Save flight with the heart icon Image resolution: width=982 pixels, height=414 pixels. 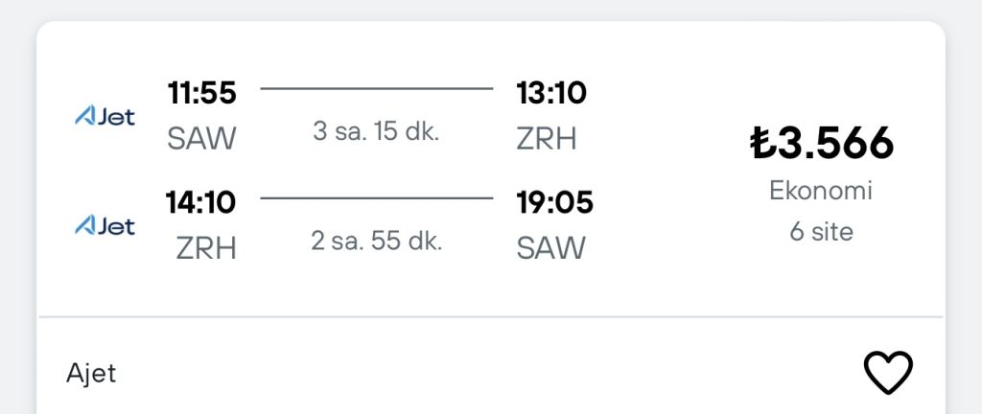point(888,372)
